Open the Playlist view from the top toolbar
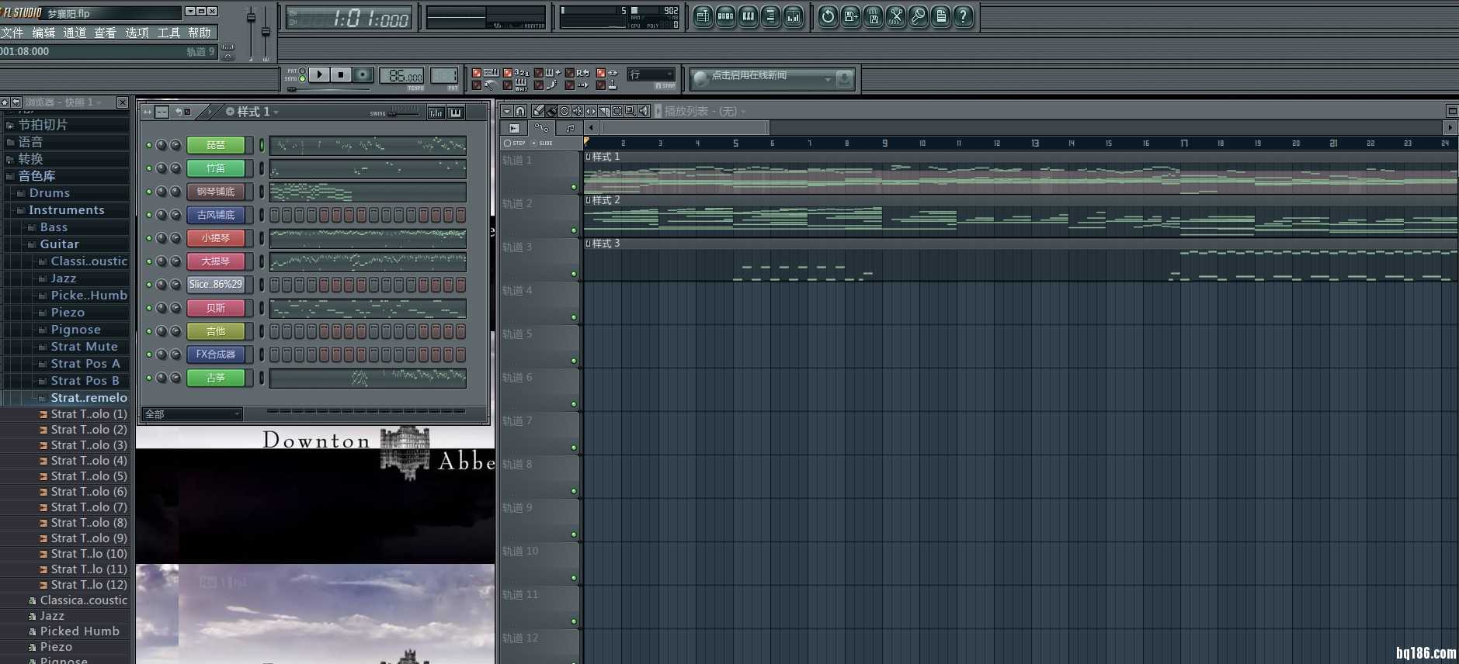This screenshot has height=664, width=1459. pyautogui.click(x=703, y=16)
